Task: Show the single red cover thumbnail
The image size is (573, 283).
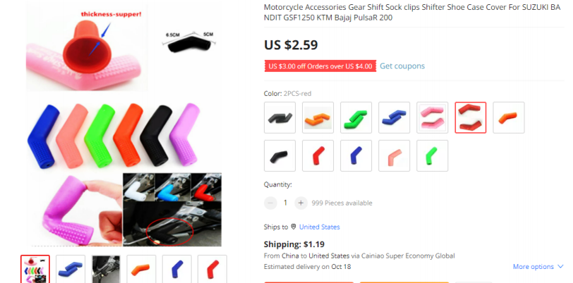Action: pyautogui.click(x=212, y=269)
